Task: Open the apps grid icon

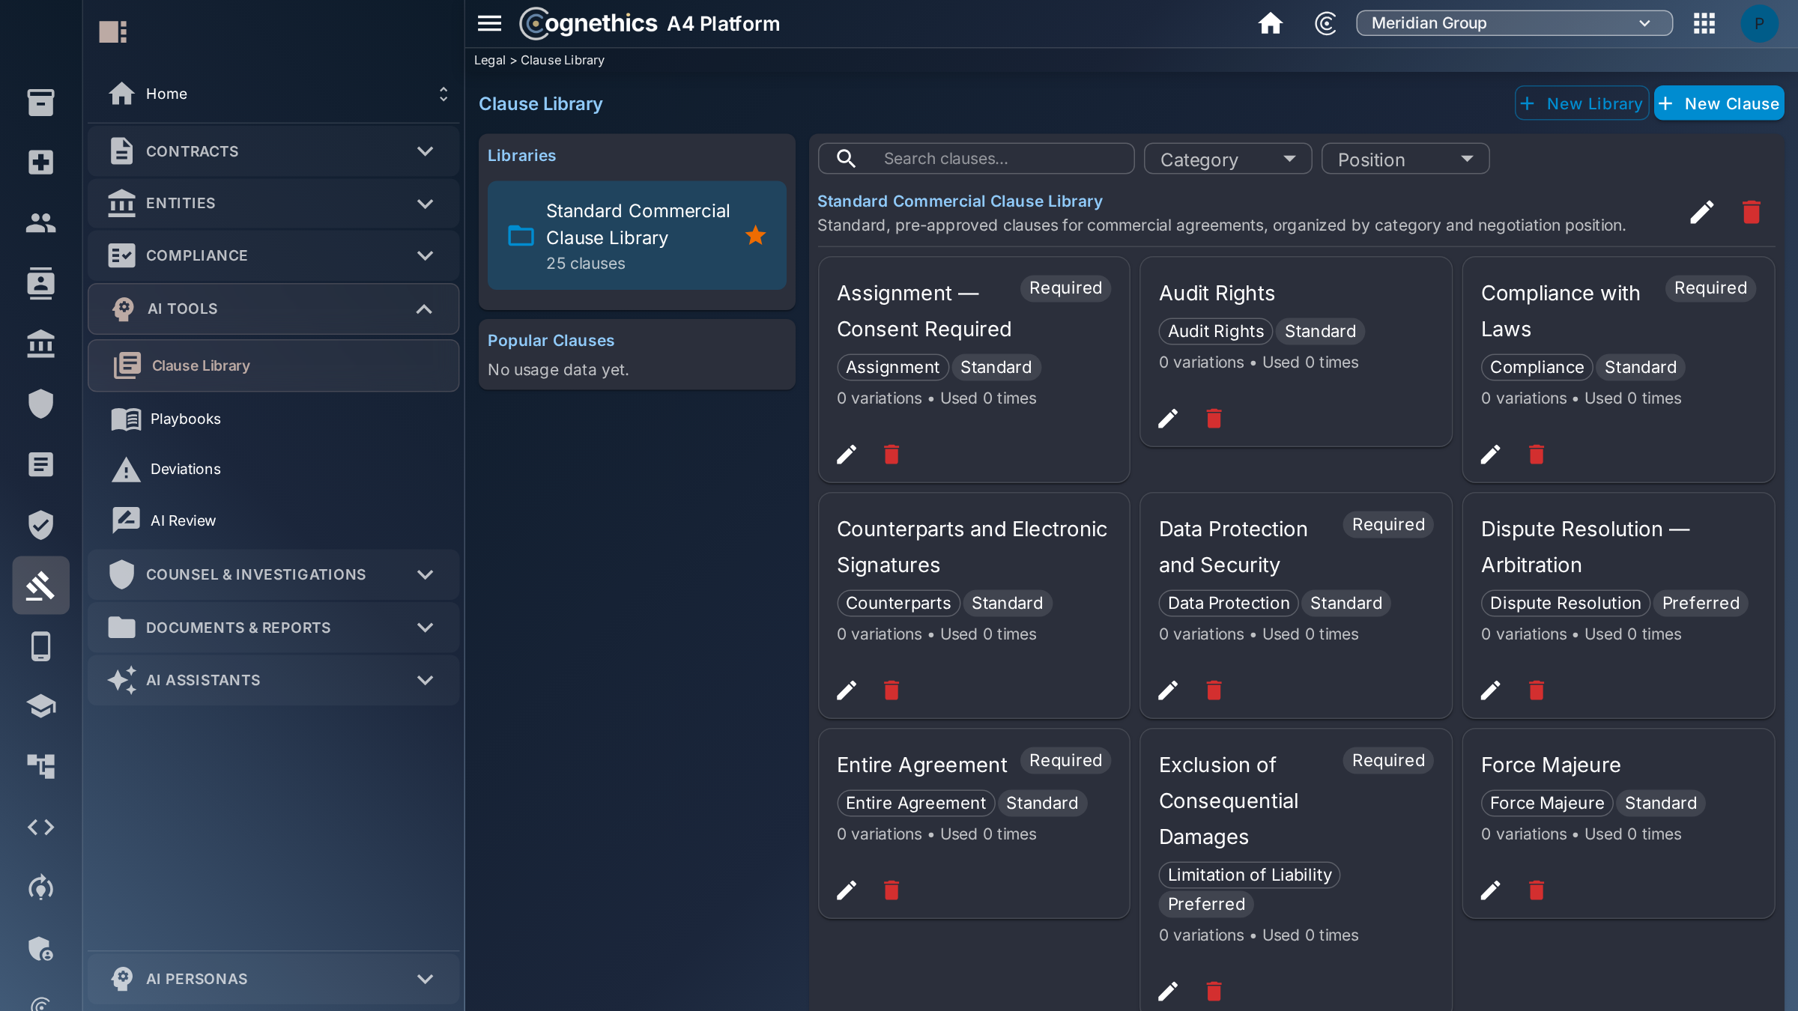Action: (1704, 23)
